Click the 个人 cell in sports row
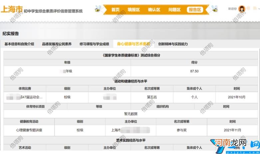The image size is (260, 154). (x=194, y=97)
